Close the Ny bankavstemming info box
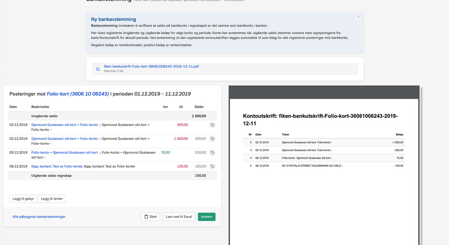Screen dimensions: 449x245 point(358,17)
